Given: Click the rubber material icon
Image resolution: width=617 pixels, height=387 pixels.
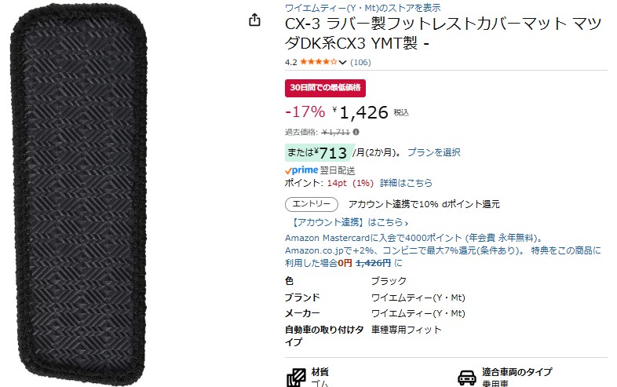Looking at the screenshot, I should pyautogui.click(x=296, y=377).
